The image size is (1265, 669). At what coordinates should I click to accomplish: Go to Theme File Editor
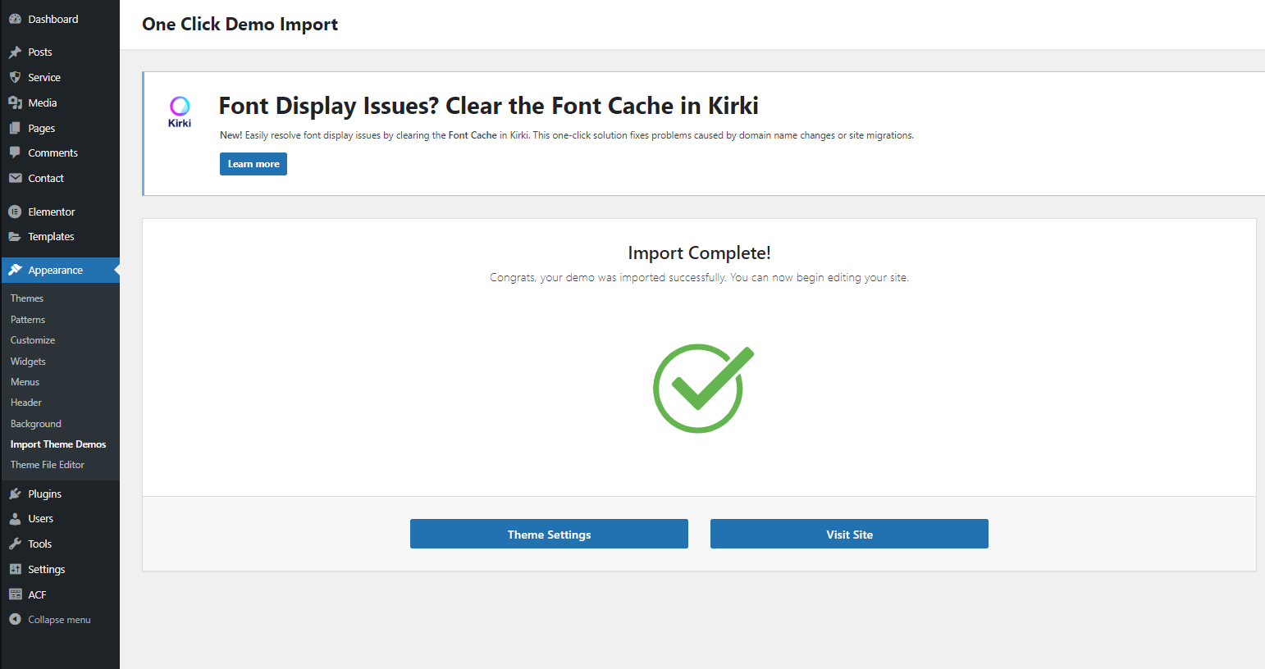[x=48, y=465]
